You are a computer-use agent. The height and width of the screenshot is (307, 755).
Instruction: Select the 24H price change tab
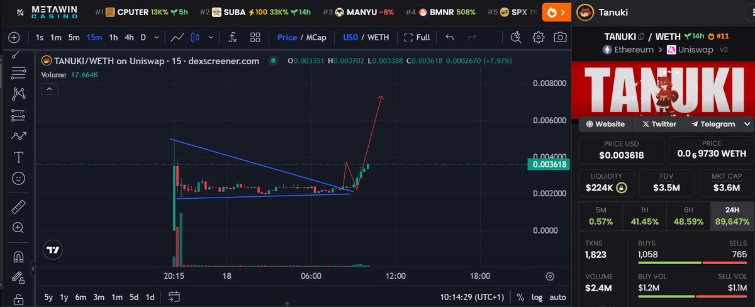click(732, 216)
